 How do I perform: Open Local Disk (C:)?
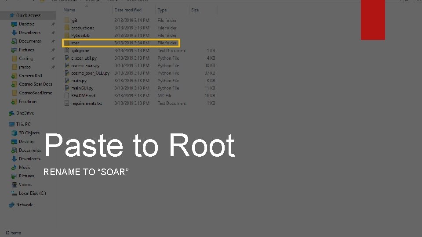coord(32,193)
